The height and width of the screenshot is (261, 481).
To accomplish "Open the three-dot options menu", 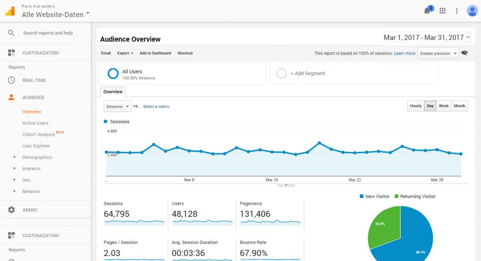I will pos(457,11).
